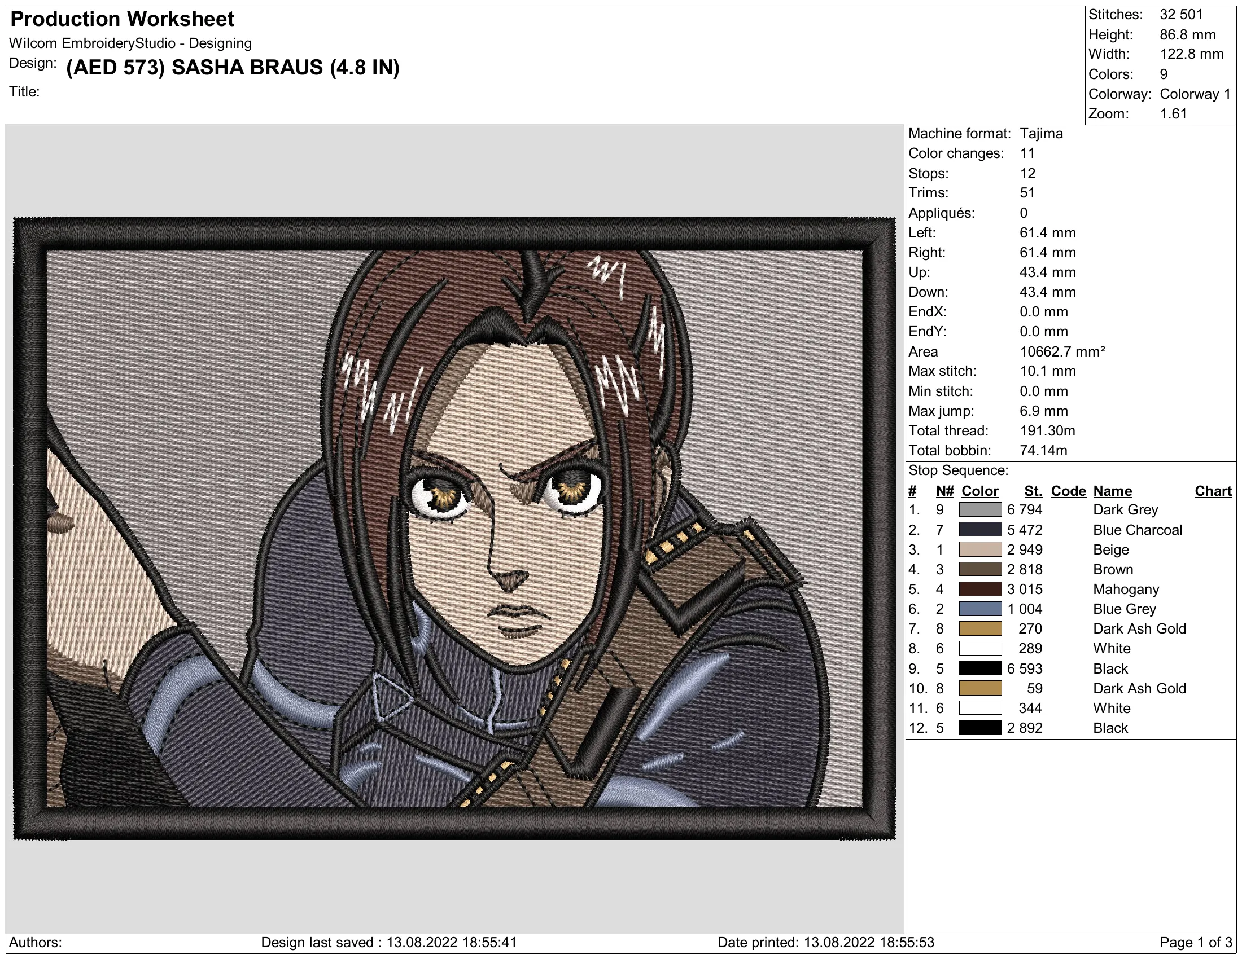Click the Blue Charcoal color swatch
The width and height of the screenshot is (1242, 959).
point(980,530)
